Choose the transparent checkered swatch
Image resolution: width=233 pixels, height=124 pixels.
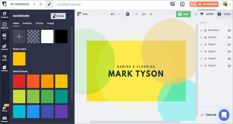click(x=33, y=37)
